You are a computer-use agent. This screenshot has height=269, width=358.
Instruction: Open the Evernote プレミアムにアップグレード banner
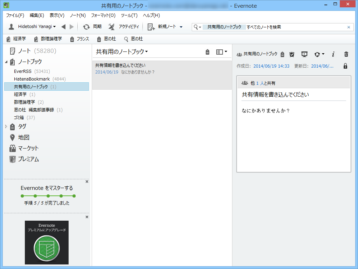tap(47, 242)
